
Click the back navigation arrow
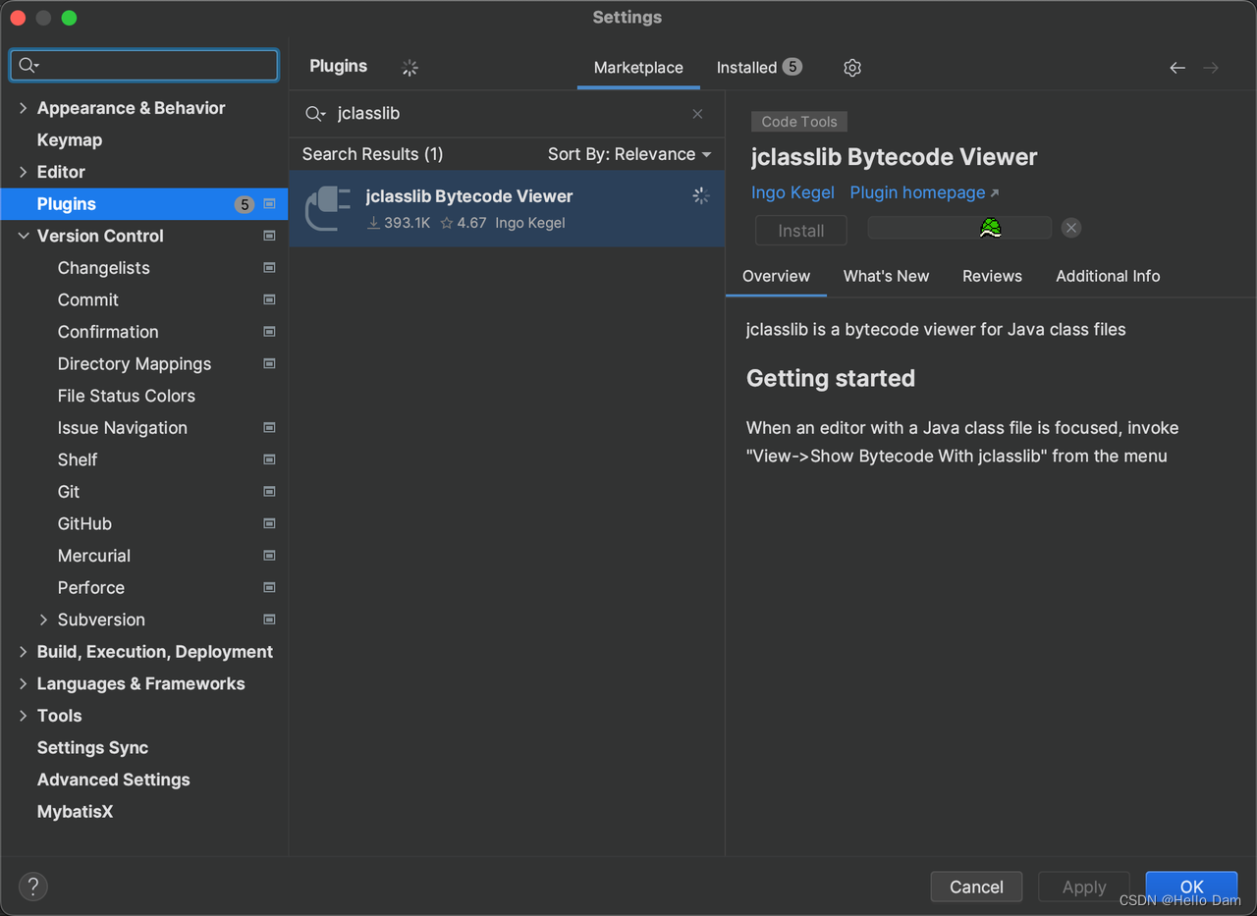(x=1177, y=68)
